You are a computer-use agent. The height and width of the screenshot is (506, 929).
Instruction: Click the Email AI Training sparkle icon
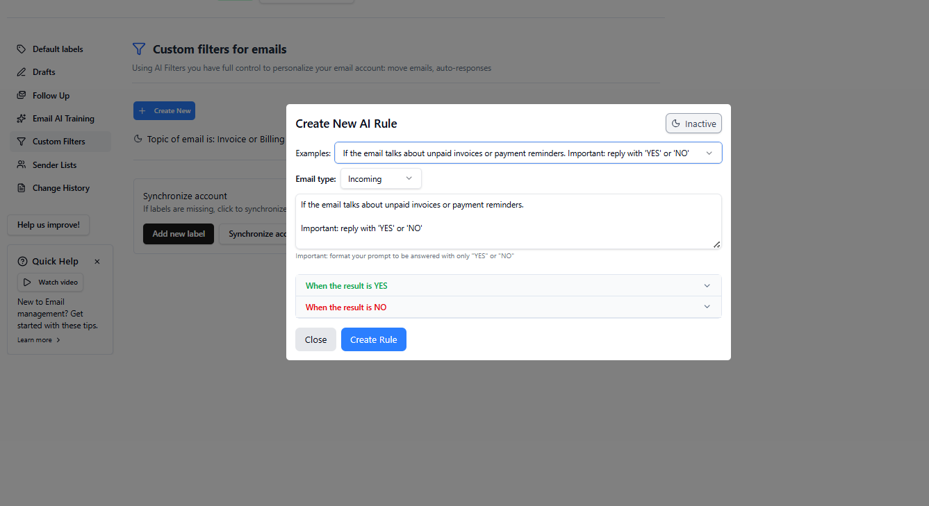coord(22,119)
